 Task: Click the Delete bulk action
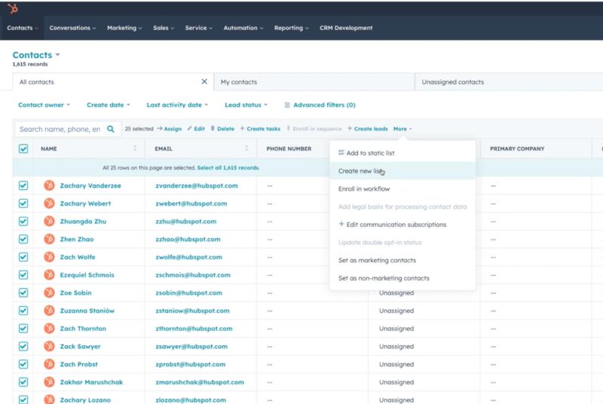coord(222,129)
